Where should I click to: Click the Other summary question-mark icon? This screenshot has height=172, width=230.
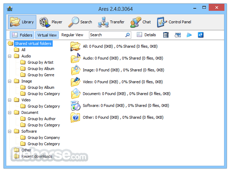pyautogui.click(x=75, y=117)
